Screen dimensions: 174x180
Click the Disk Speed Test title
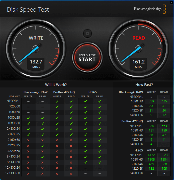coord(28,10)
